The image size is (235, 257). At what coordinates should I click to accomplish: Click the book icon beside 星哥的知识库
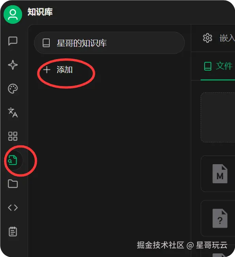(46, 43)
